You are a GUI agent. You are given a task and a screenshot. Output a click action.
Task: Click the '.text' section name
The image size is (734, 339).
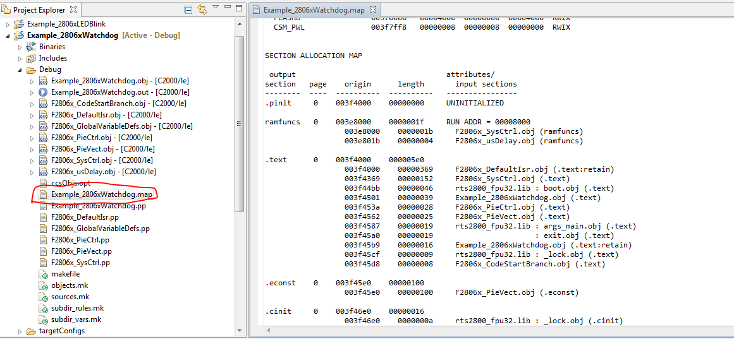[x=276, y=160]
